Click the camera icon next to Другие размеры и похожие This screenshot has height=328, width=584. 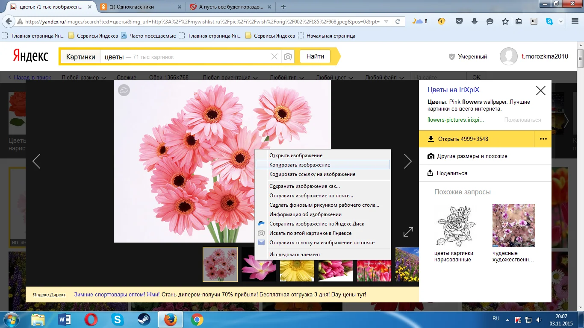pyautogui.click(x=431, y=156)
